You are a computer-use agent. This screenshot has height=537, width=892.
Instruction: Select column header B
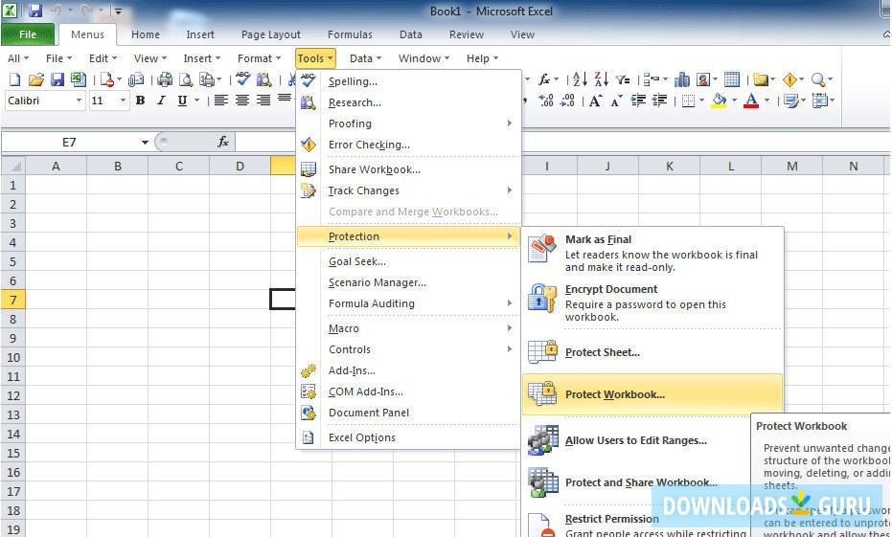point(117,167)
